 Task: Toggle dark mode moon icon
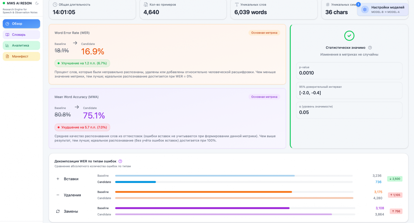click(37, 3)
